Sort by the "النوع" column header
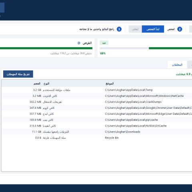192x192 pixels. [x=46, y=84]
